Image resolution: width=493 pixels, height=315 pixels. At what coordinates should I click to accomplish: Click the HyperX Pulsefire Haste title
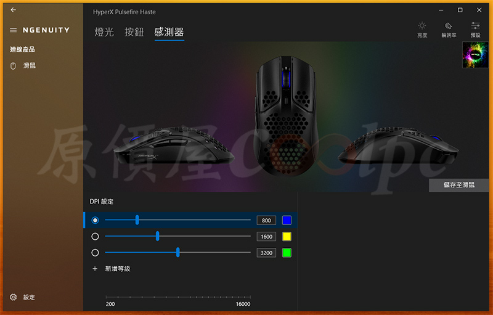pos(124,12)
